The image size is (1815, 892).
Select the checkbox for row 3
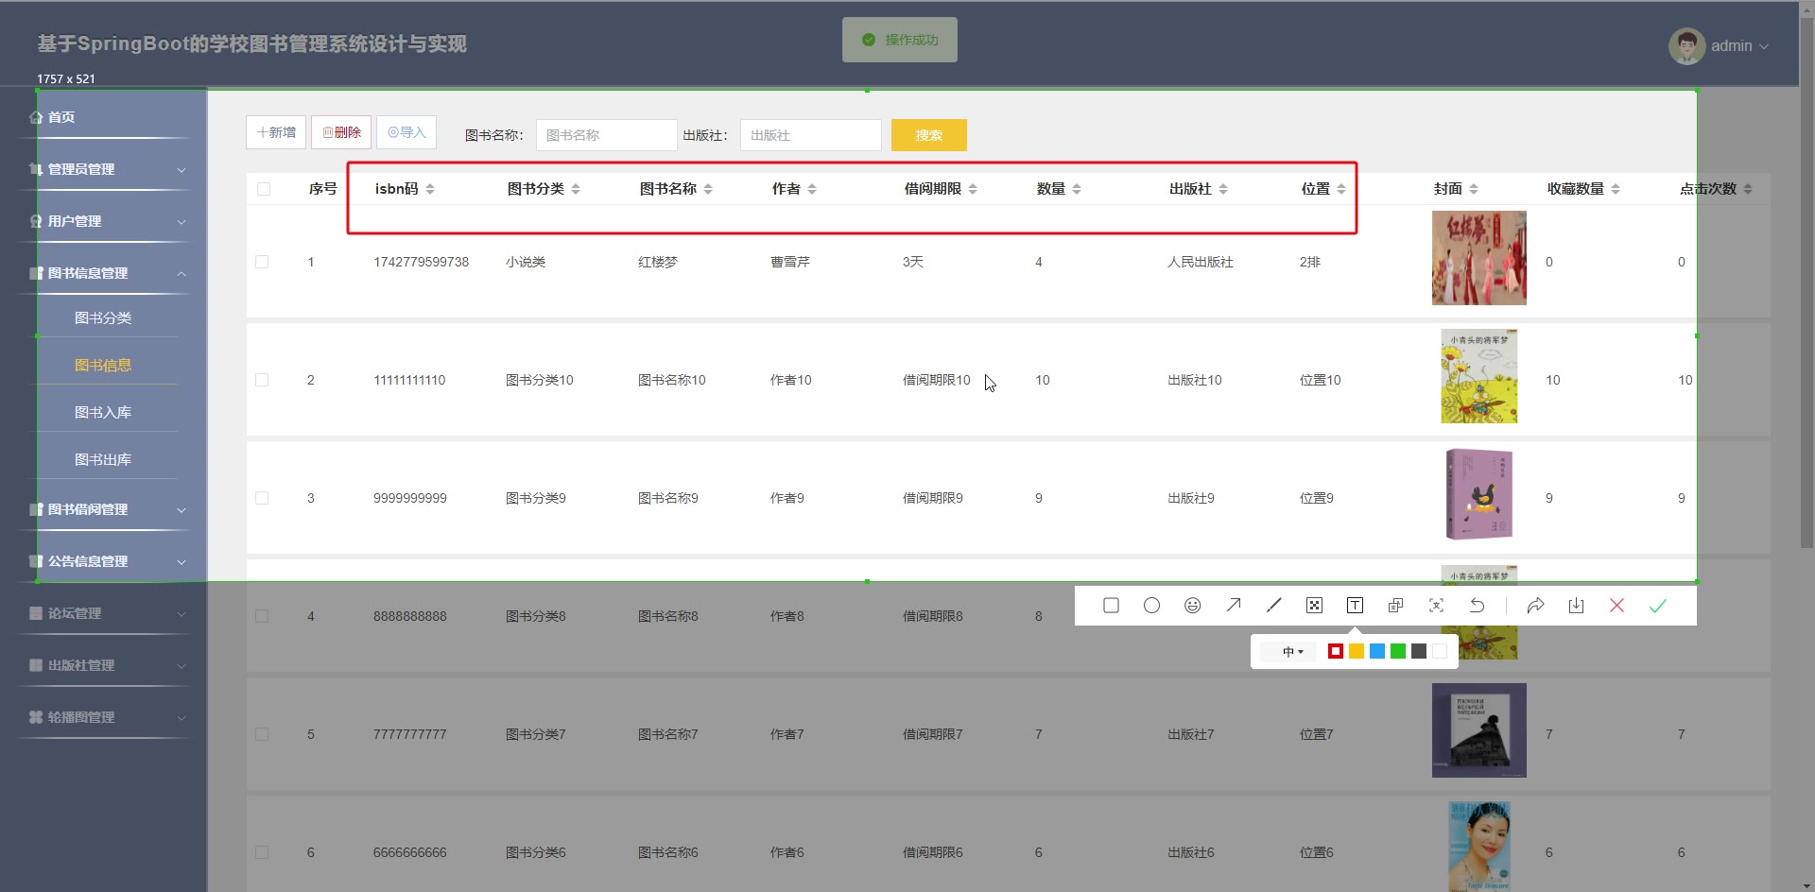point(263,498)
